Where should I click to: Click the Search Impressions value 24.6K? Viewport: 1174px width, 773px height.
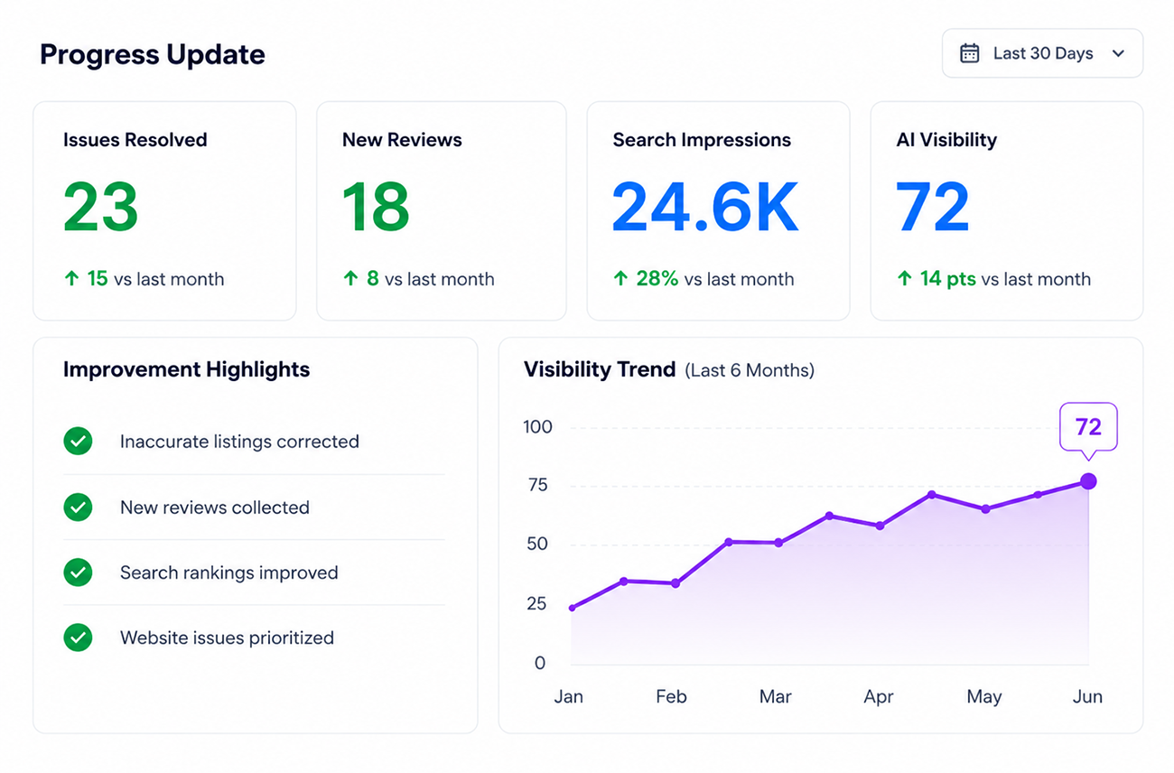pos(704,208)
